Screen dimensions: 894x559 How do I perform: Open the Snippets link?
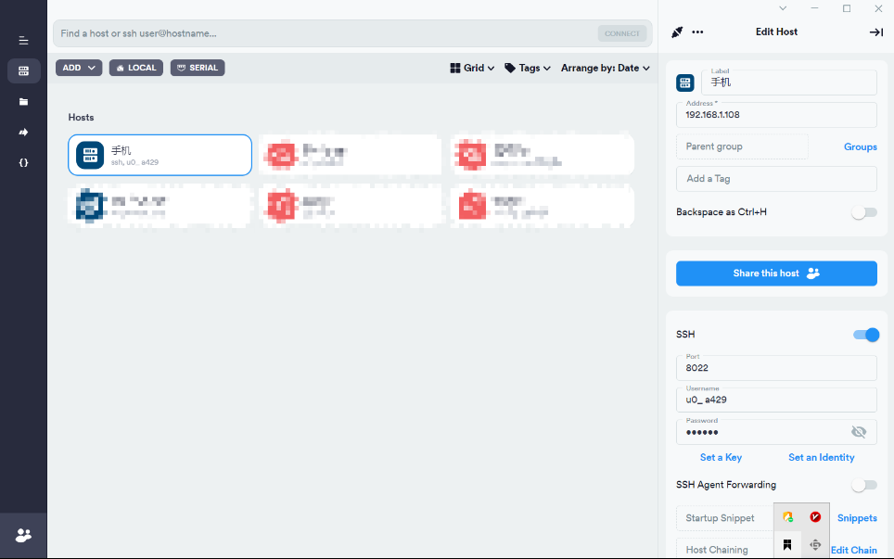click(857, 518)
